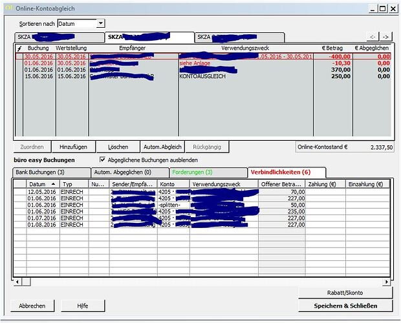Switch to Bank Buchungen (3) tab
Viewport: 401px width, 323px height.
(52, 172)
